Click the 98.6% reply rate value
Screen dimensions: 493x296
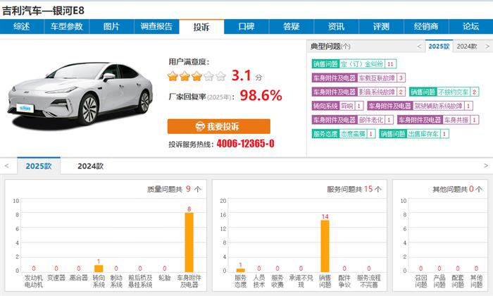(261, 95)
